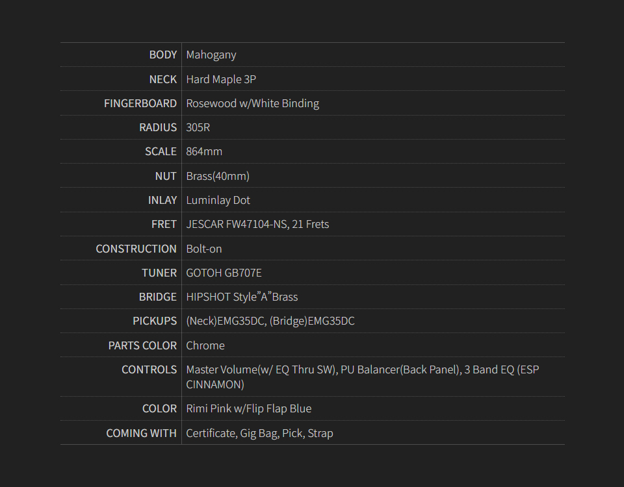
Task: Select the Bolt-on construction value
Action: [x=204, y=249]
